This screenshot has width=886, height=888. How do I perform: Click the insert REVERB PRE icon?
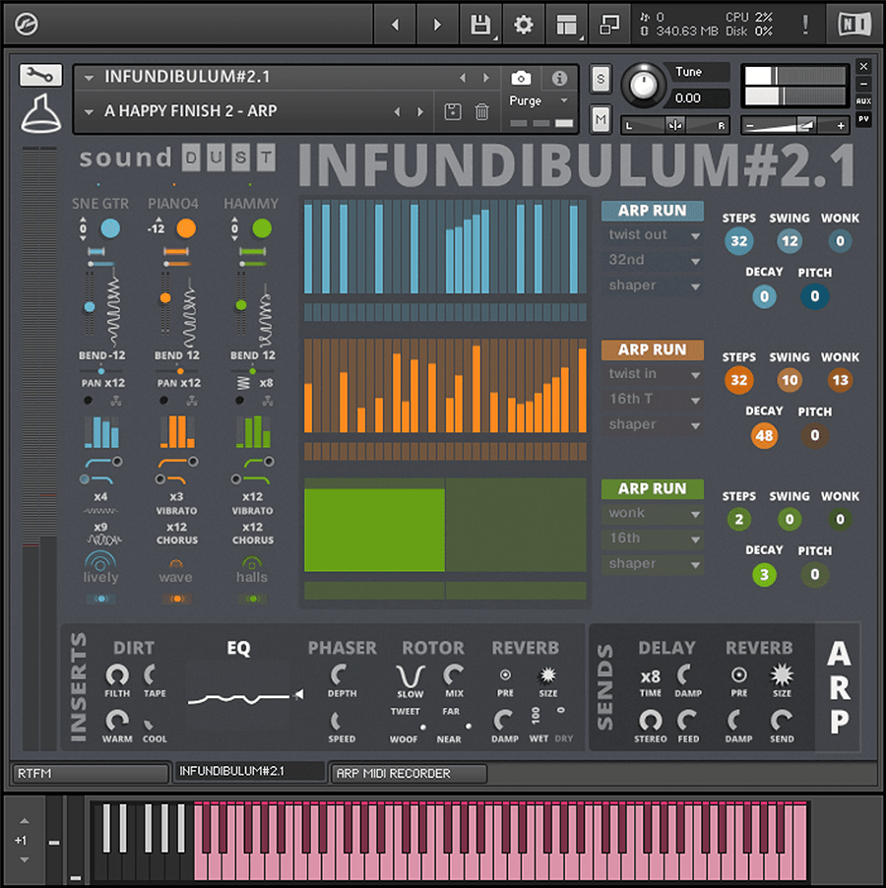click(505, 675)
